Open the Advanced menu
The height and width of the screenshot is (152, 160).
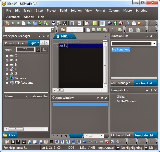[x=13, y=17]
